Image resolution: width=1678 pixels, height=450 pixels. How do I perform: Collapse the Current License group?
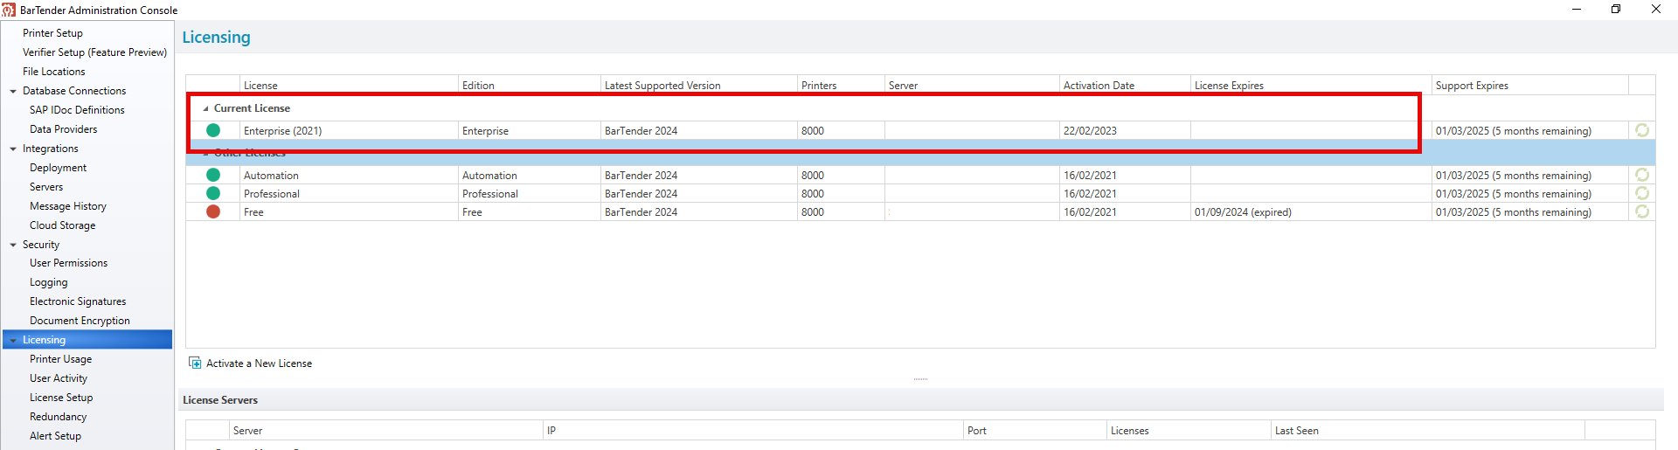click(206, 108)
